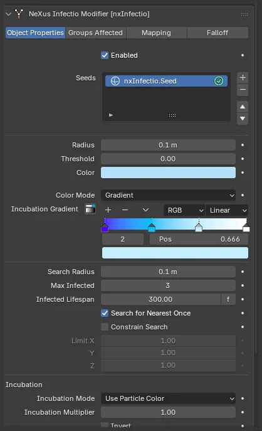The height and width of the screenshot is (431, 262).
Task: Animate the Incubation Multiplier property dot
Action: pyautogui.click(x=243, y=412)
